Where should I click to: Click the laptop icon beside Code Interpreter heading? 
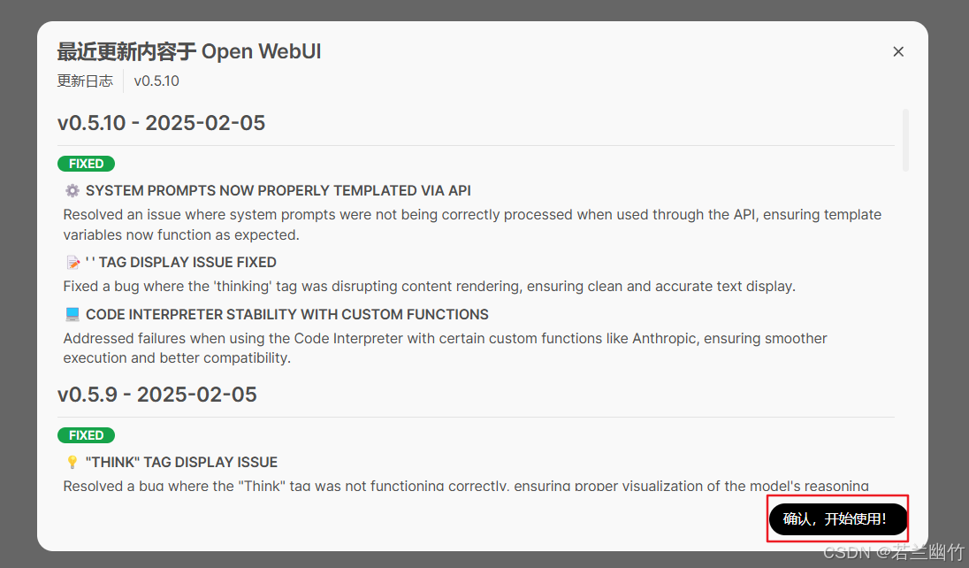(x=72, y=314)
